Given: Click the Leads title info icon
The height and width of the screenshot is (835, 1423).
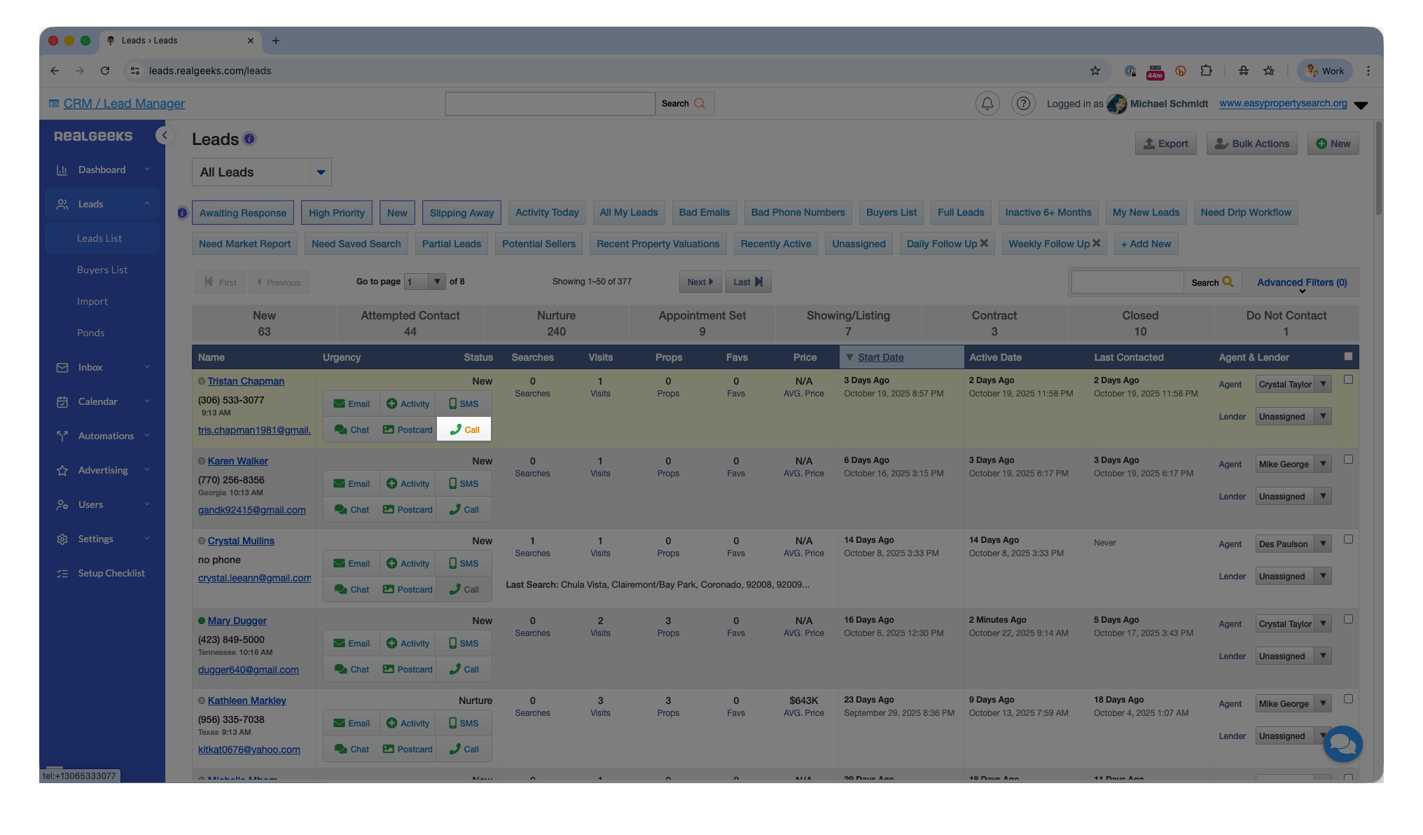Looking at the screenshot, I should pyautogui.click(x=249, y=139).
